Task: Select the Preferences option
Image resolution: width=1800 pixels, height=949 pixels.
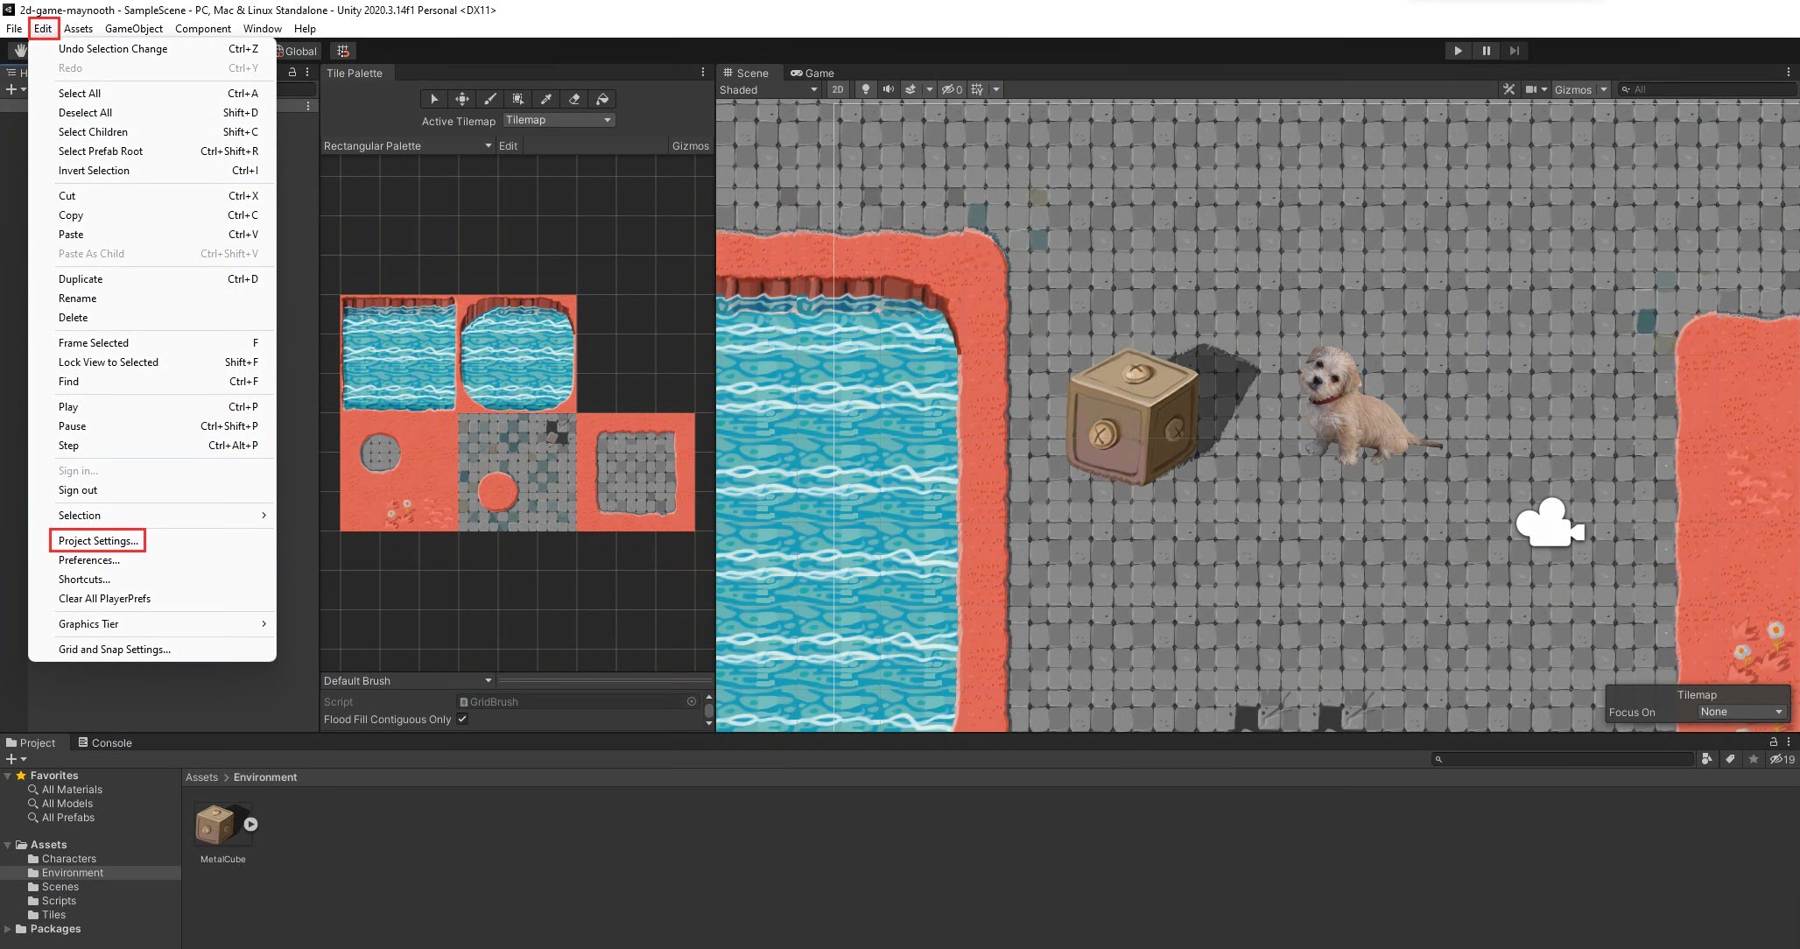Action: click(x=89, y=559)
